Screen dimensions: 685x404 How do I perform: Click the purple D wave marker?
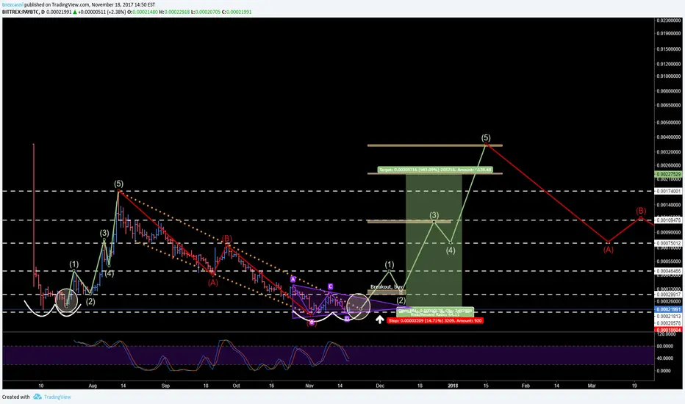click(347, 319)
